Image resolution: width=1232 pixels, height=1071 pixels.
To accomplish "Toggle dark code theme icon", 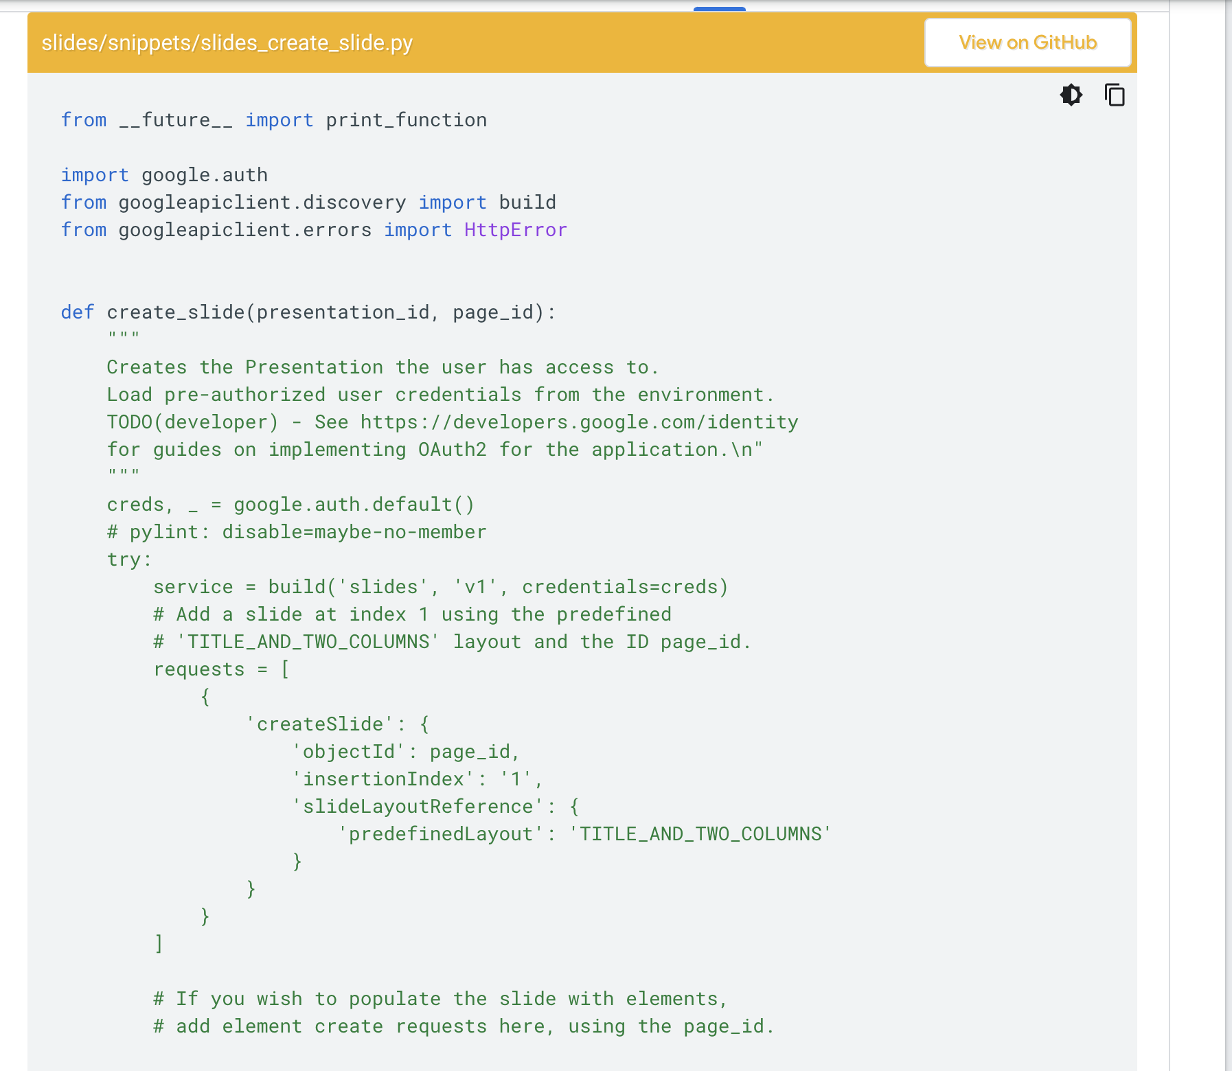I will 1071,95.
